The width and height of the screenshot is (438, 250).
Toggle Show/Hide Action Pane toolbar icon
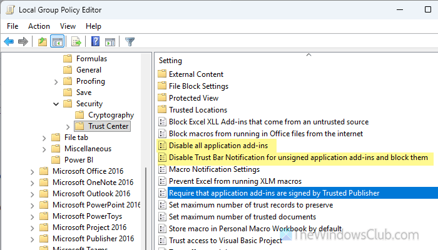(110, 42)
